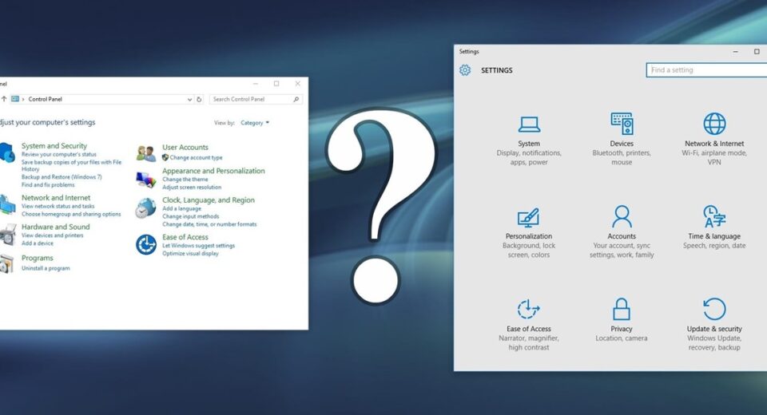The image size is (767, 415).
Task: Open the Ease of Access settings icon
Action: [x=528, y=309]
